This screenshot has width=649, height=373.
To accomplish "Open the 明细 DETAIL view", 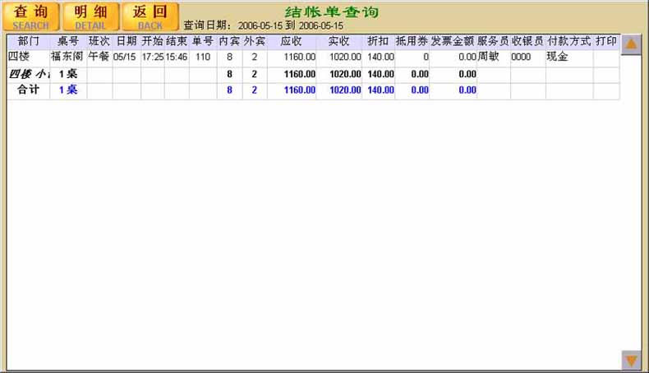I will [90, 16].
